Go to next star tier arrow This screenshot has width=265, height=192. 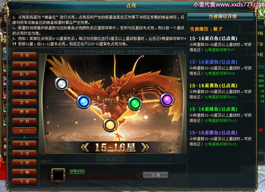145,147
